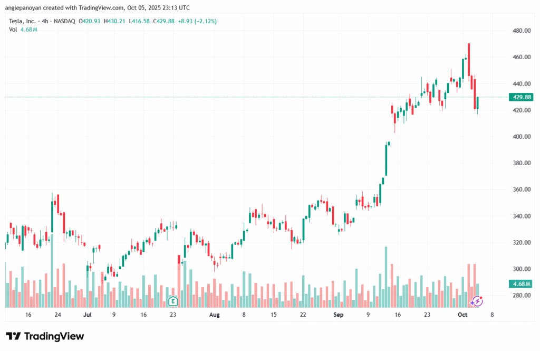540x351 pixels.
Task: Click the TradingView logo at bottom left
Action: click(x=45, y=336)
